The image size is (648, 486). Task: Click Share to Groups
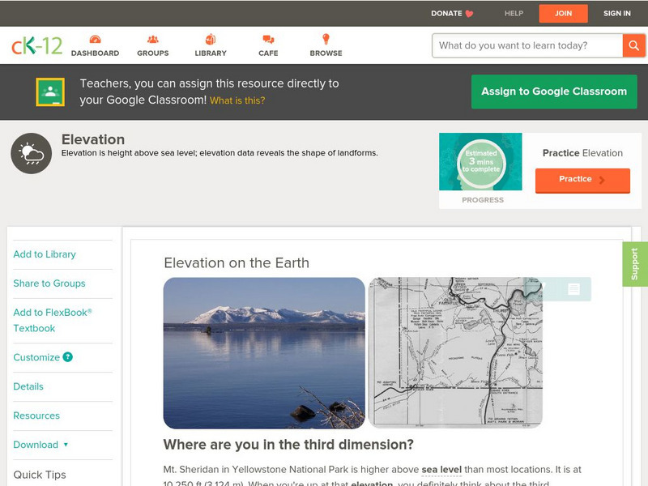49,283
